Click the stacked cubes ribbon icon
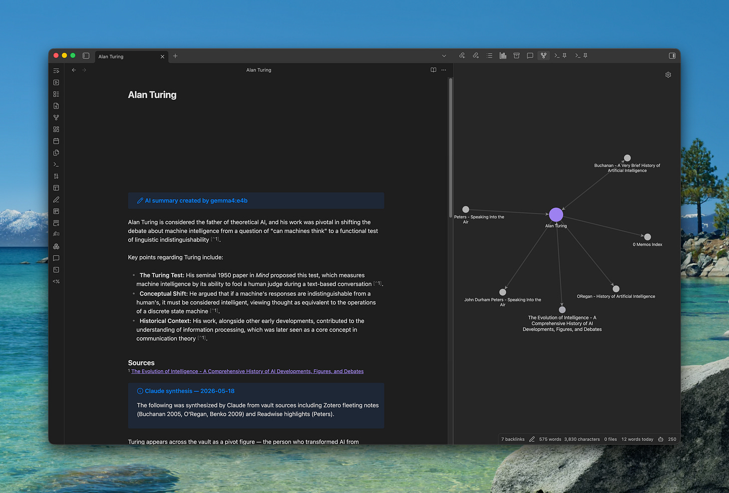729x493 pixels. point(56,246)
